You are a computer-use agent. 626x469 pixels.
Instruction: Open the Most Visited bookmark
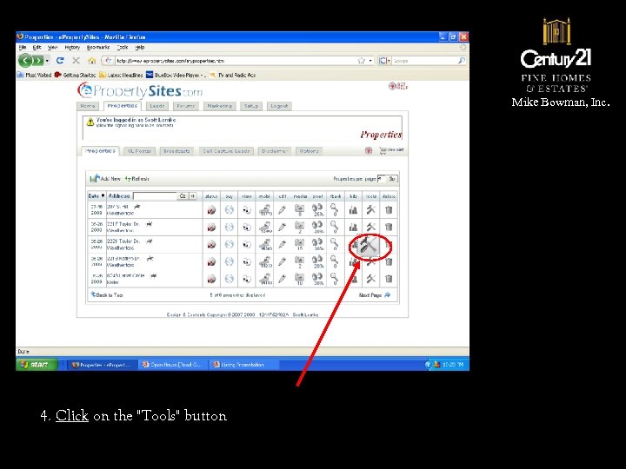[34, 75]
